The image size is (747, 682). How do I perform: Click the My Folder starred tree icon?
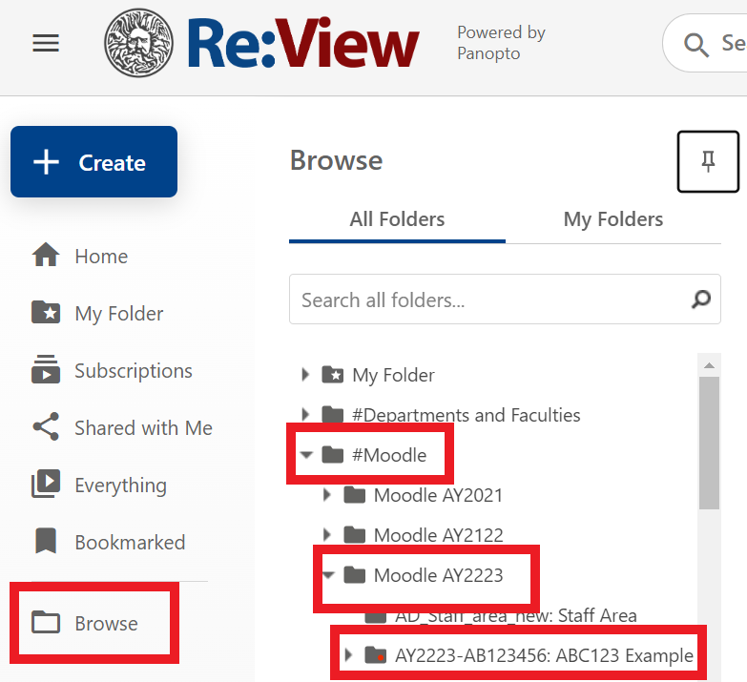[x=333, y=374]
